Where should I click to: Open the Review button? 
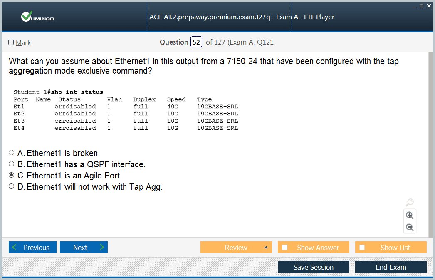[x=236, y=247]
